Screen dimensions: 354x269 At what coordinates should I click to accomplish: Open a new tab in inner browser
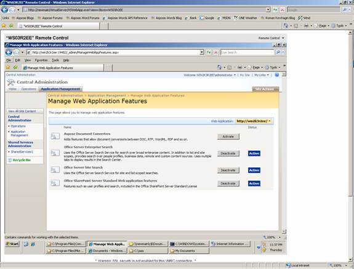tap(108, 68)
